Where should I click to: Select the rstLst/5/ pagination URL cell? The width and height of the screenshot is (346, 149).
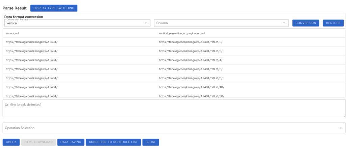pyautogui.click(x=191, y=69)
